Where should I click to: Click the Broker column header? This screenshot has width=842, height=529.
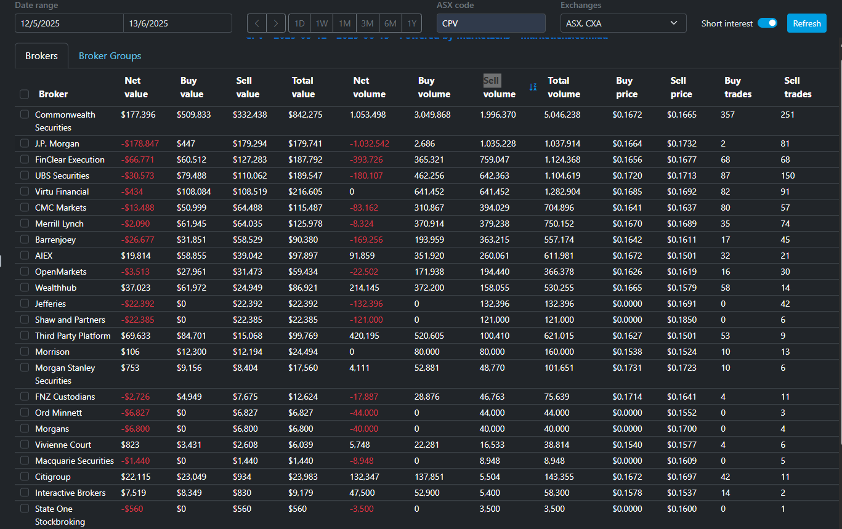[x=53, y=94]
